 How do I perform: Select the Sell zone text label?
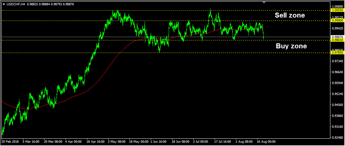point(290,15)
